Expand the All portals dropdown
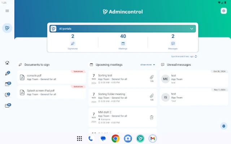Screen dimensions: 231x144 (x=191, y=28)
